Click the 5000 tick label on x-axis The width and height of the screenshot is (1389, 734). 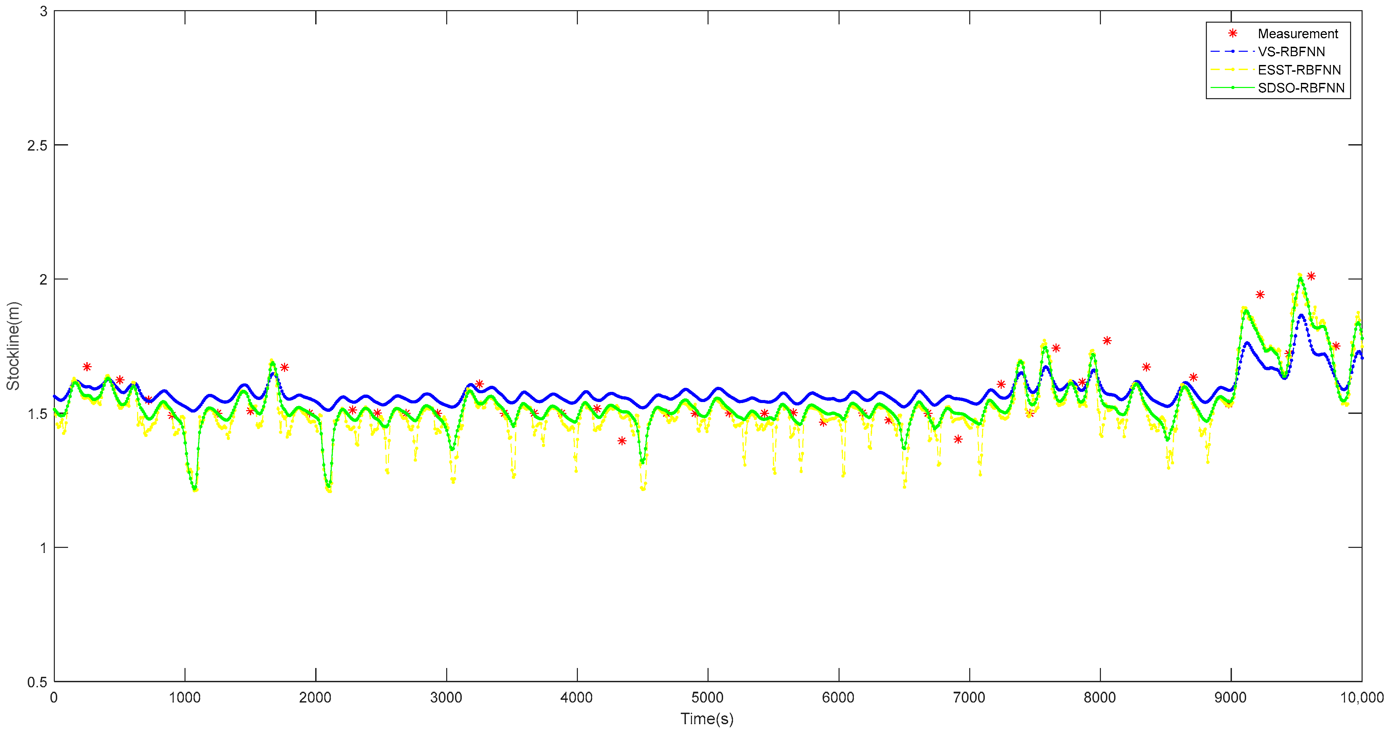click(707, 698)
